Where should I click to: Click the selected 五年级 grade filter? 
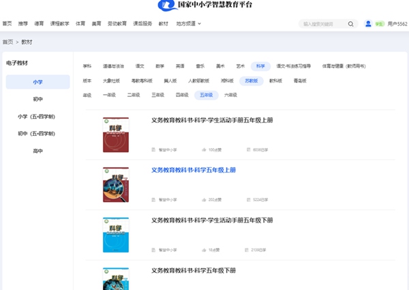click(207, 95)
